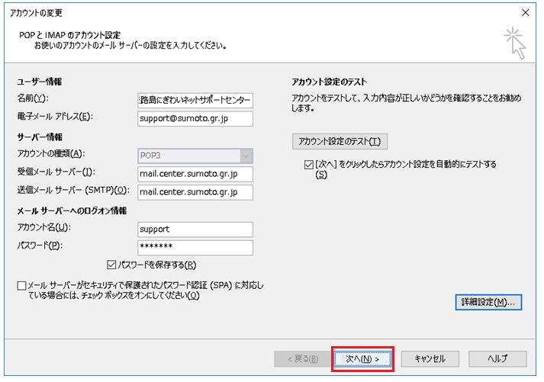Click the POP と IMAP のアカウント設定 title

69,35
